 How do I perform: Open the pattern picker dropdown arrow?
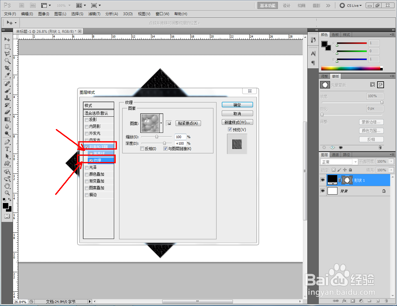click(x=161, y=123)
